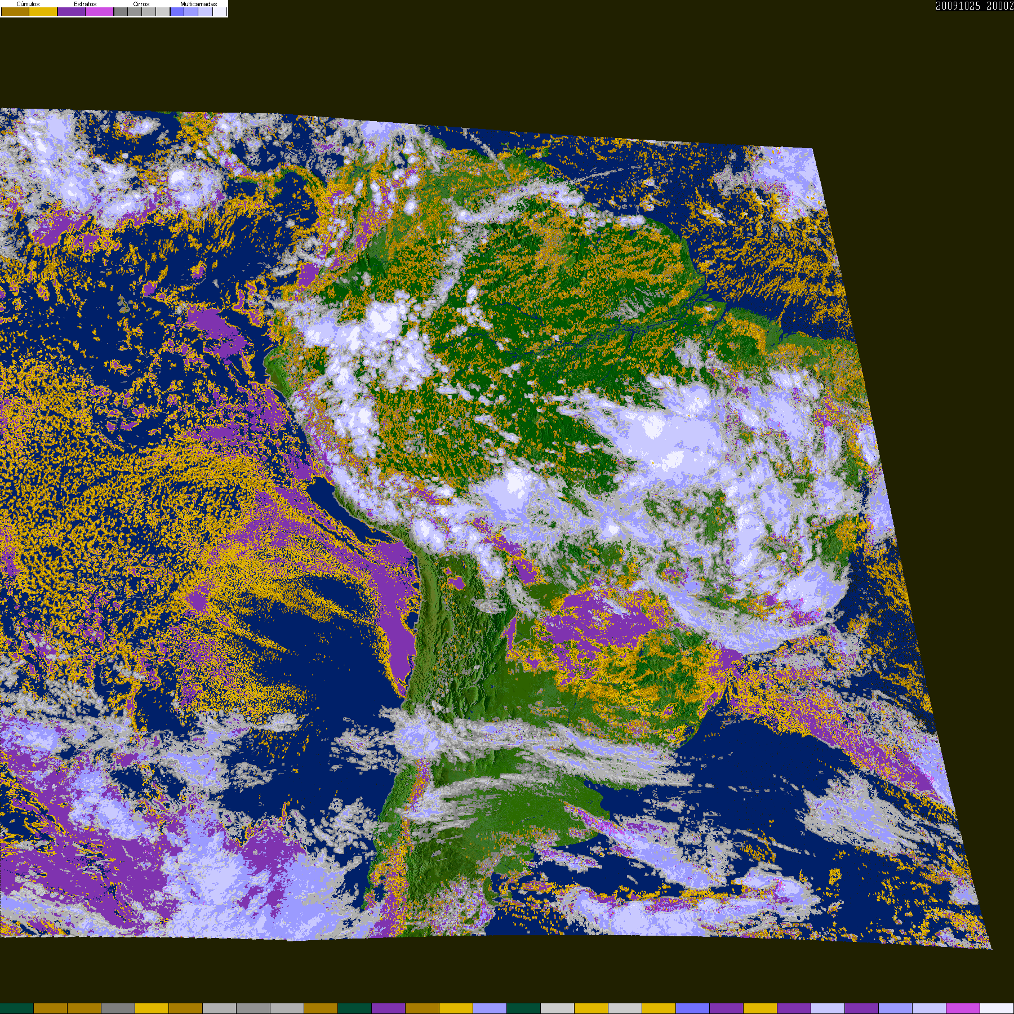Choose the palest Multicamadas legend swatch

pos(220,11)
